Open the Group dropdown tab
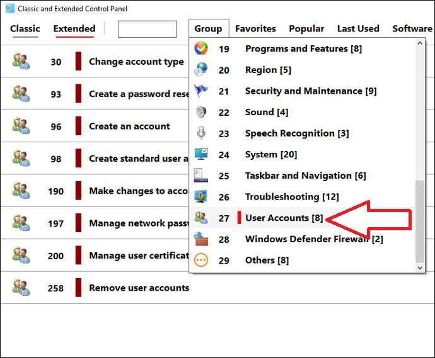 point(209,28)
